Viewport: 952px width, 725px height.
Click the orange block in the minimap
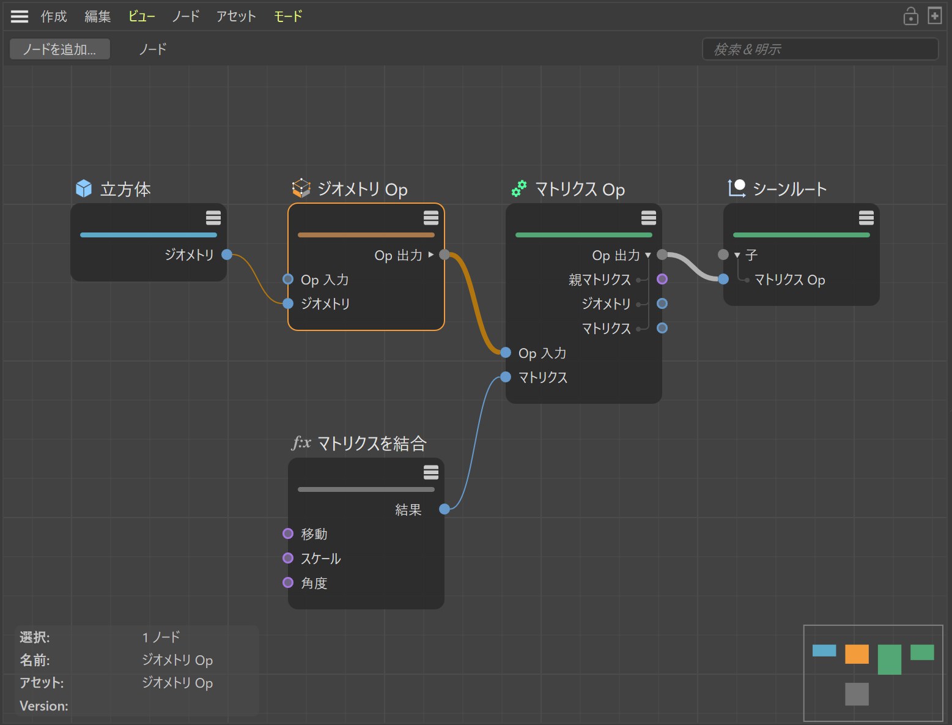857,654
